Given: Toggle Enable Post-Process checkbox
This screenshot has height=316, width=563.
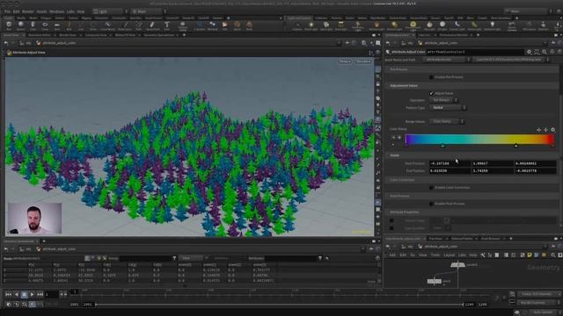Looking at the screenshot, I should point(431,204).
